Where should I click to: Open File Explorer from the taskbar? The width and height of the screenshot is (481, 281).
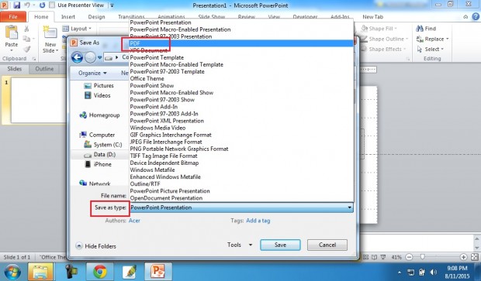[40, 272]
